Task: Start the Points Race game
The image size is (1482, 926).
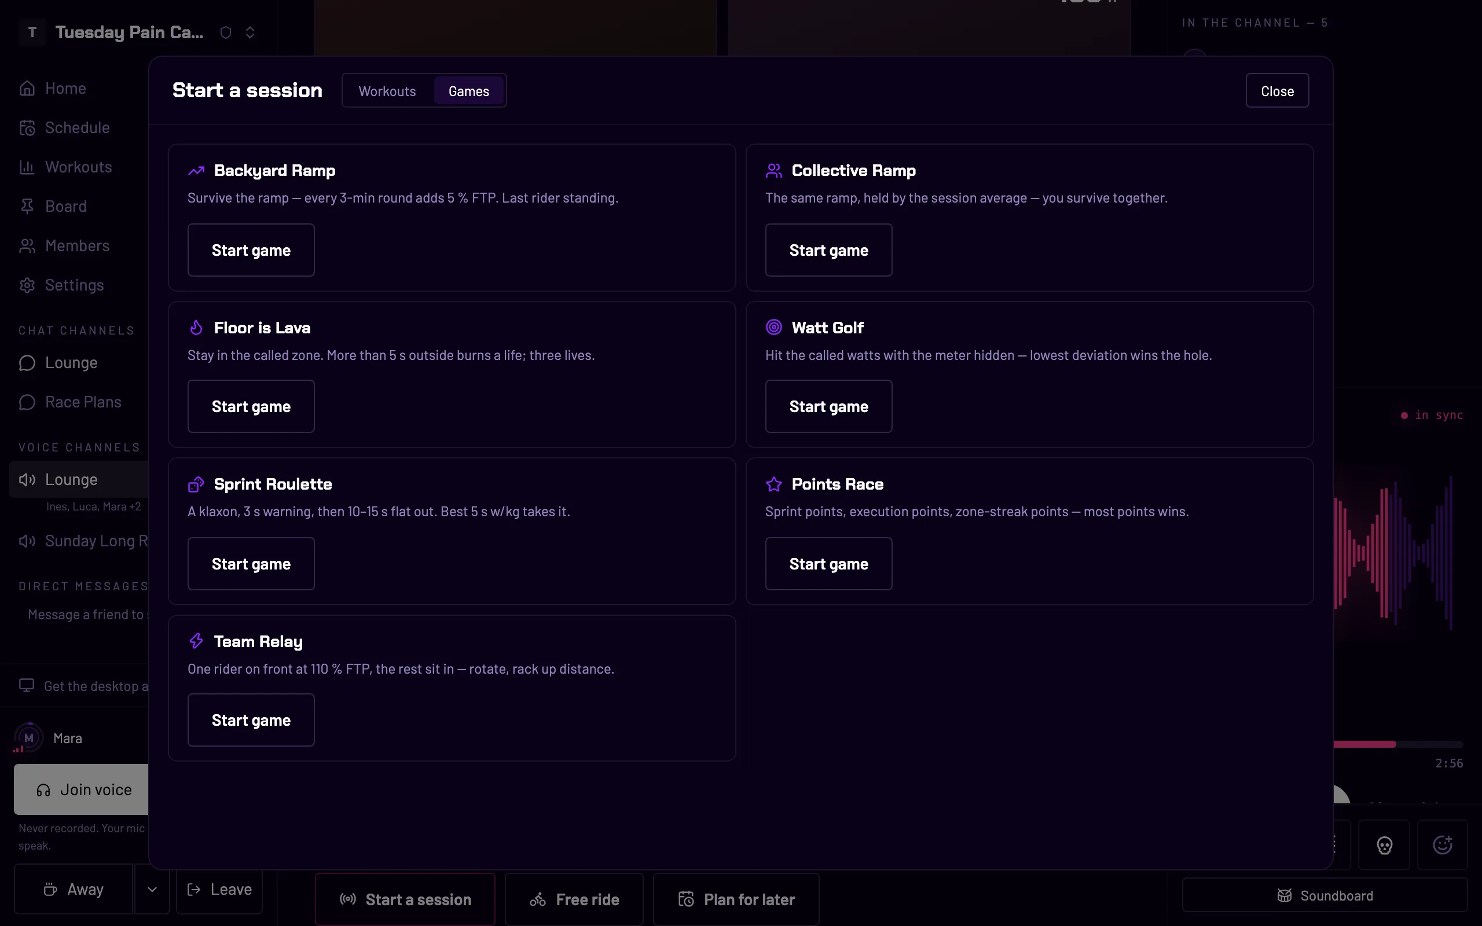Action: pos(828,564)
